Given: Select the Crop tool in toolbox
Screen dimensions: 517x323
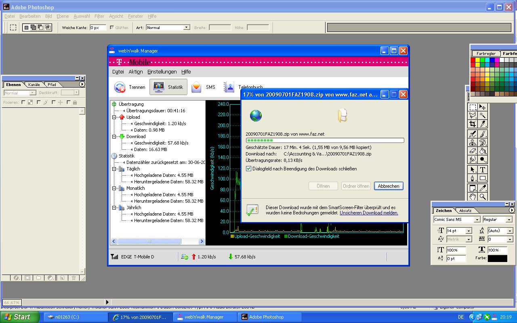Looking at the screenshot, I should tap(473, 124).
